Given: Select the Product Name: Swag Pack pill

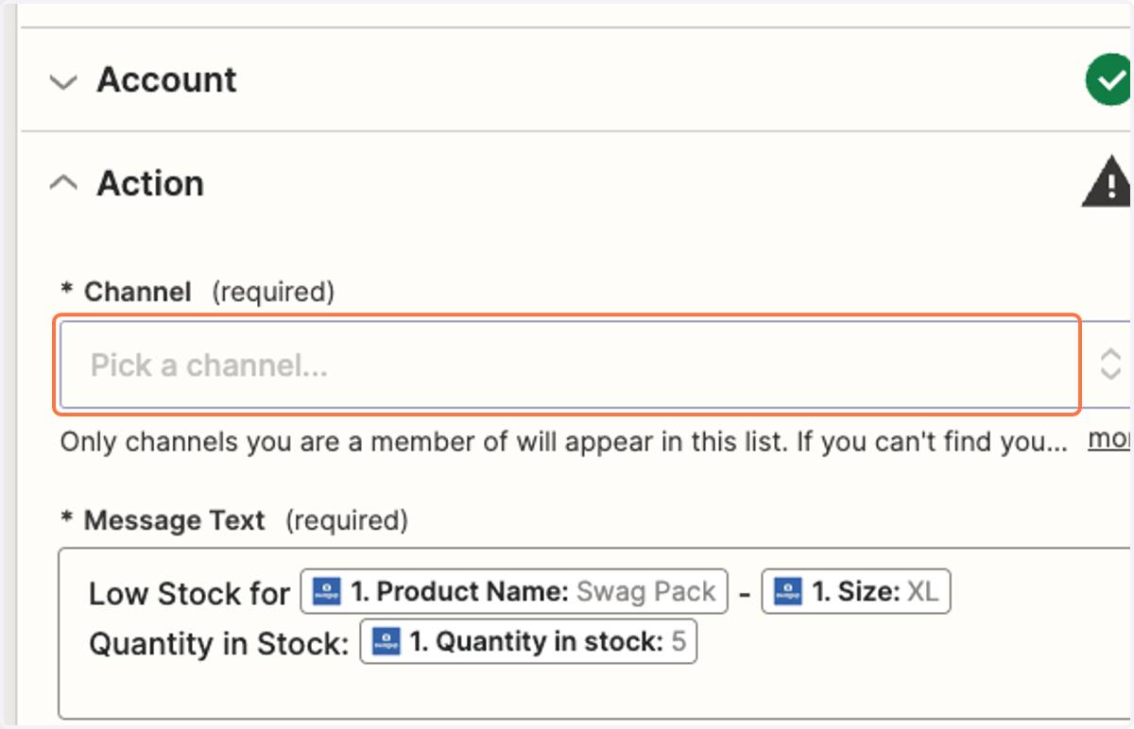Looking at the screenshot, I should pyautogui.click(x=514, y=592).
